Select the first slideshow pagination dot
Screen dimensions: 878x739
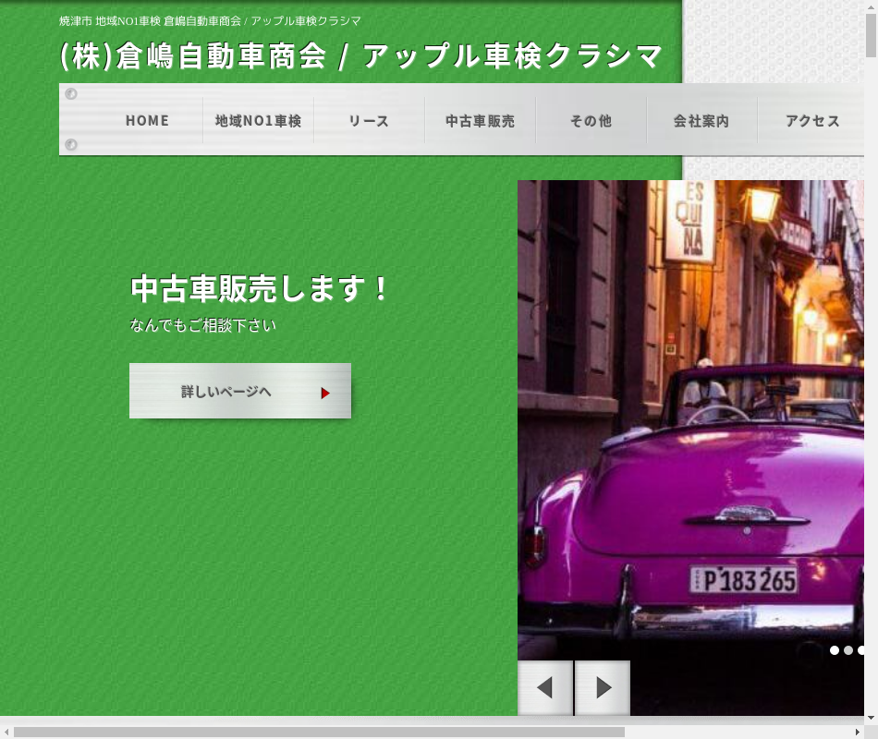click(835, 650)
